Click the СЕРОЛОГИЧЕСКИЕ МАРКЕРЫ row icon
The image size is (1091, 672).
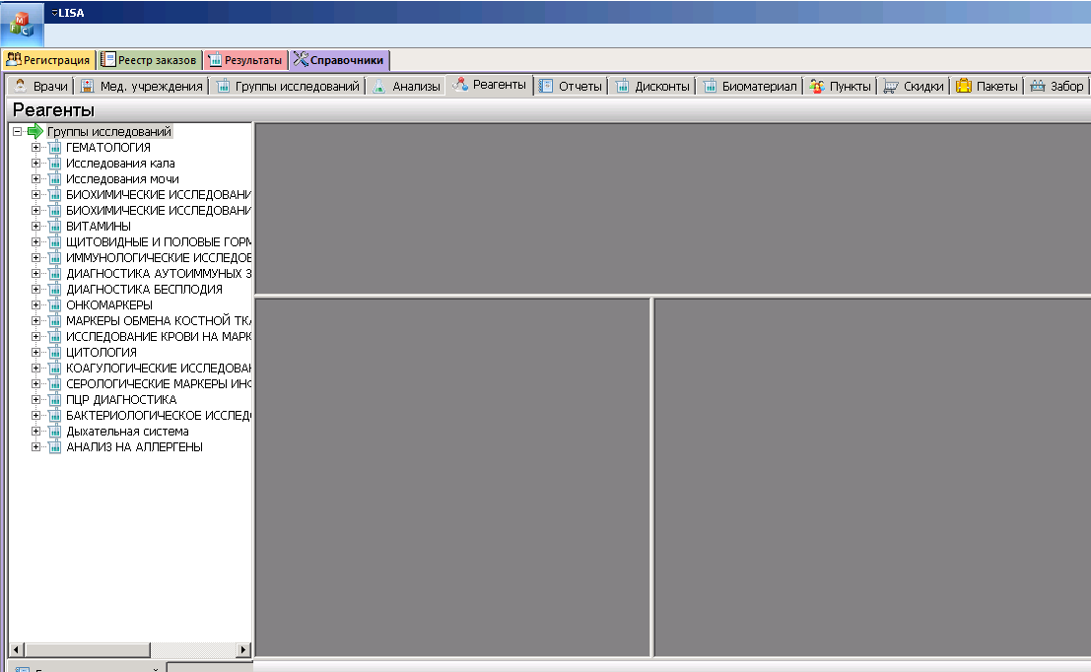click(x=55, y=384)
